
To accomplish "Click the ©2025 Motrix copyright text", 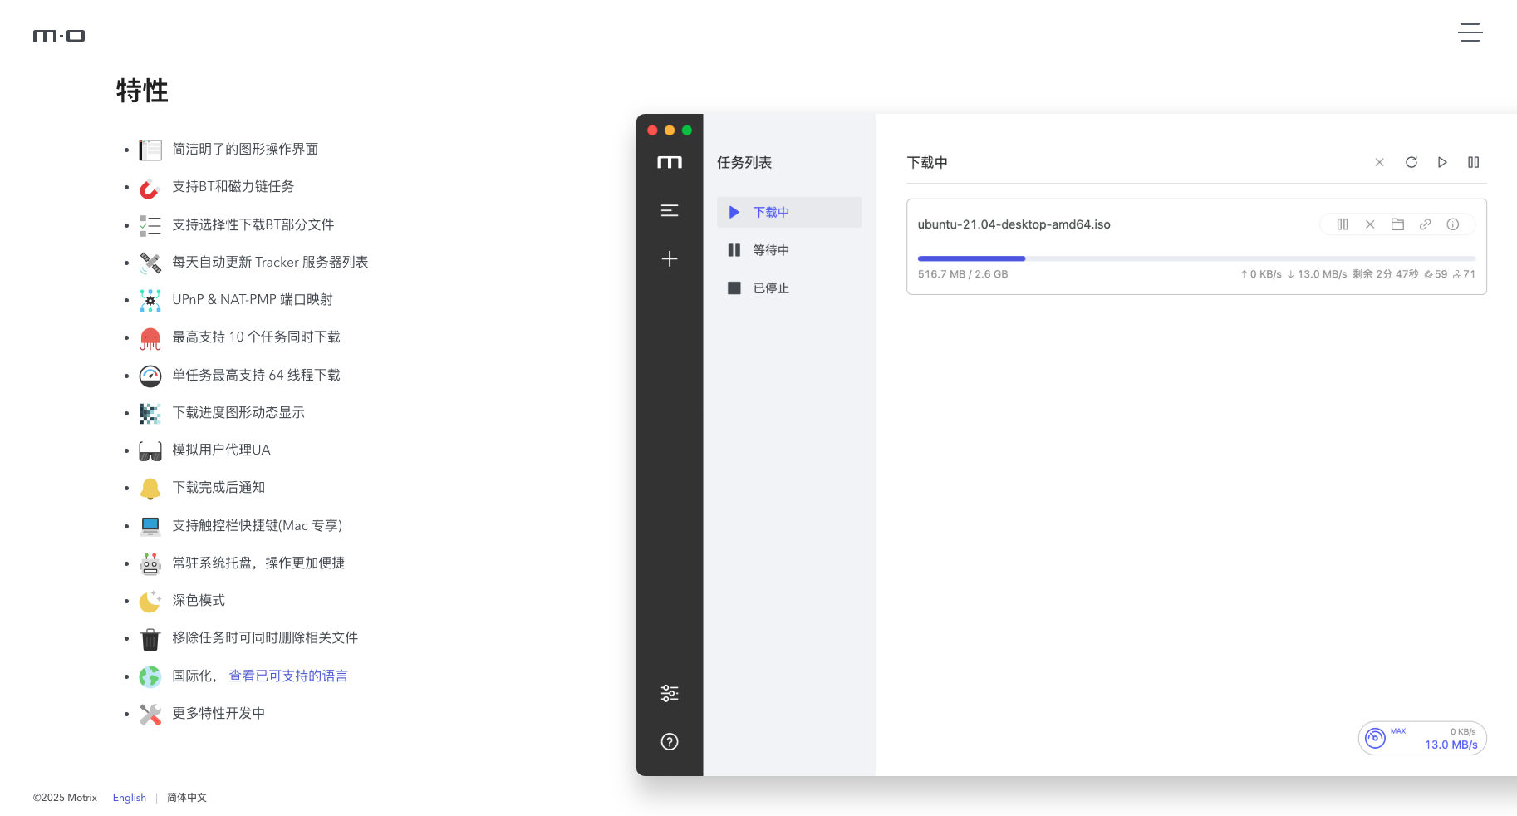I will pos(65,798).
